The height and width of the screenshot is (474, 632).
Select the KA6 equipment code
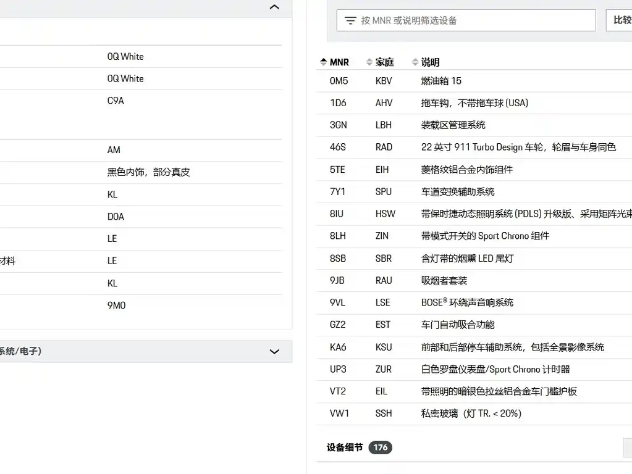click(338, 347)
